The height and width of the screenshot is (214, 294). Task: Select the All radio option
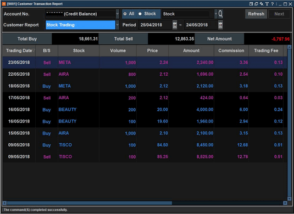(x=125, y=14)
